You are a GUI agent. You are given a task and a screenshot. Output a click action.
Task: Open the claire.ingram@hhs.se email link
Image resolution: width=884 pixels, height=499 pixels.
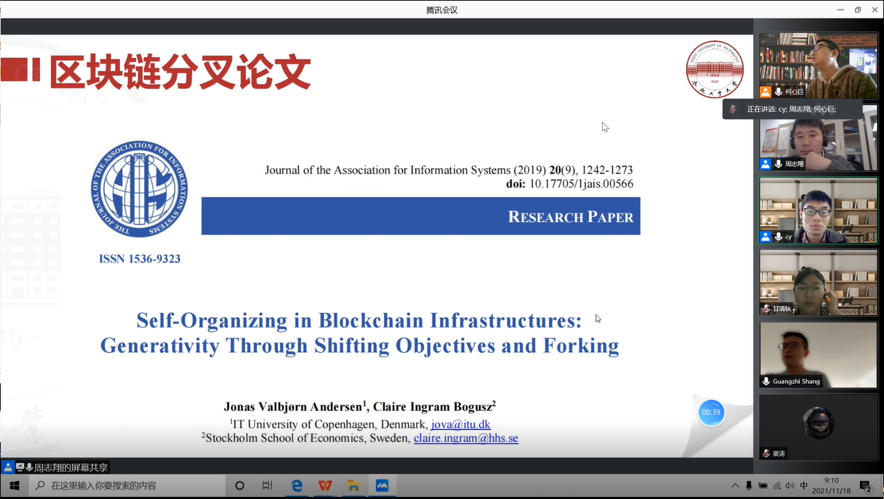(465, 438)
